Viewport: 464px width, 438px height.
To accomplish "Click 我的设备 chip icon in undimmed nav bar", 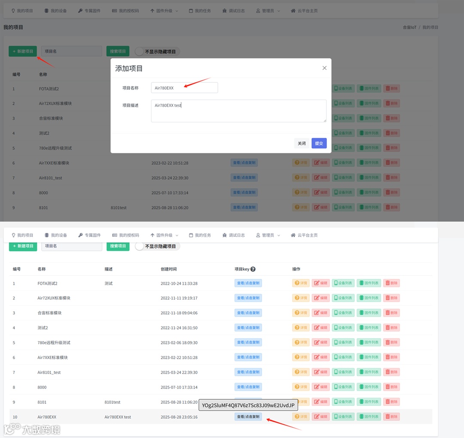I will 46,235.
